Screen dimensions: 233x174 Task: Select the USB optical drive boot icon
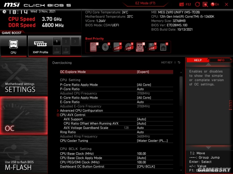coord(129,47)
